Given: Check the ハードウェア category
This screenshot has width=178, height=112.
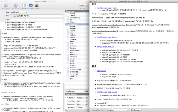Looking at the screenshot, I should (68, 74).
